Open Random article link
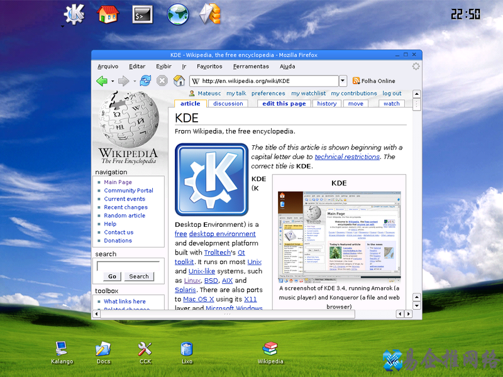The image size is (503, 377). coord(124,216)
